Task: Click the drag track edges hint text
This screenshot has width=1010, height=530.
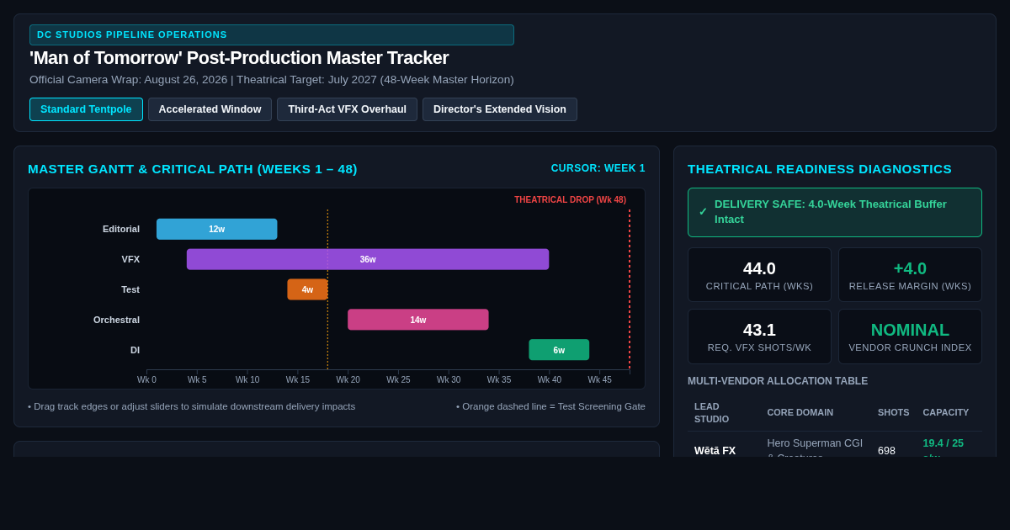Action: [x=192, y=406]
